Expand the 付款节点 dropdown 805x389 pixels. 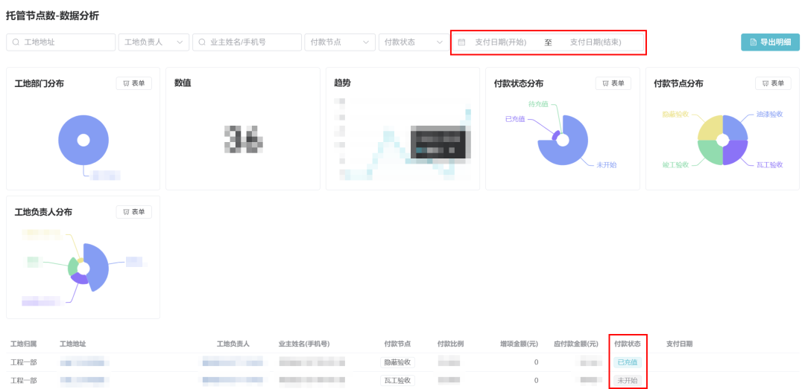click(x=339, y=42)
